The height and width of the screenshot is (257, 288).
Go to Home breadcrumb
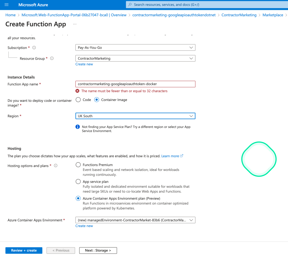pyautogui.click(x=10, y=15)
